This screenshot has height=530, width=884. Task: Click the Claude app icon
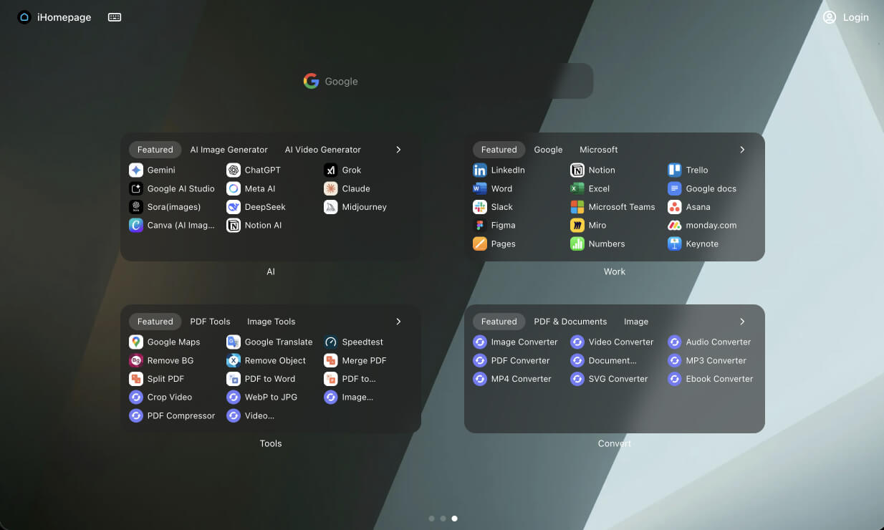330,189
